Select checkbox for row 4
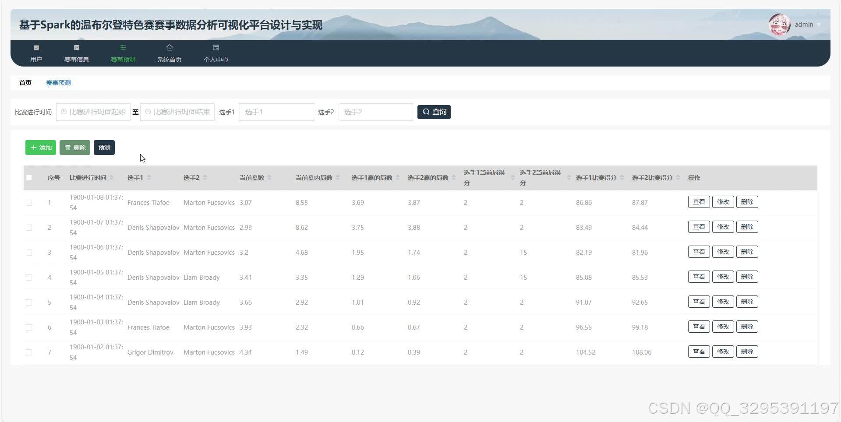 pos(29,278)
